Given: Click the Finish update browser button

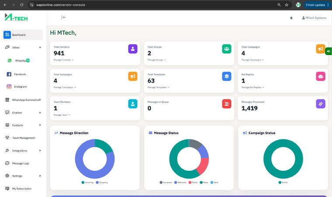Looking at the screenshot, I should (315, 5).
